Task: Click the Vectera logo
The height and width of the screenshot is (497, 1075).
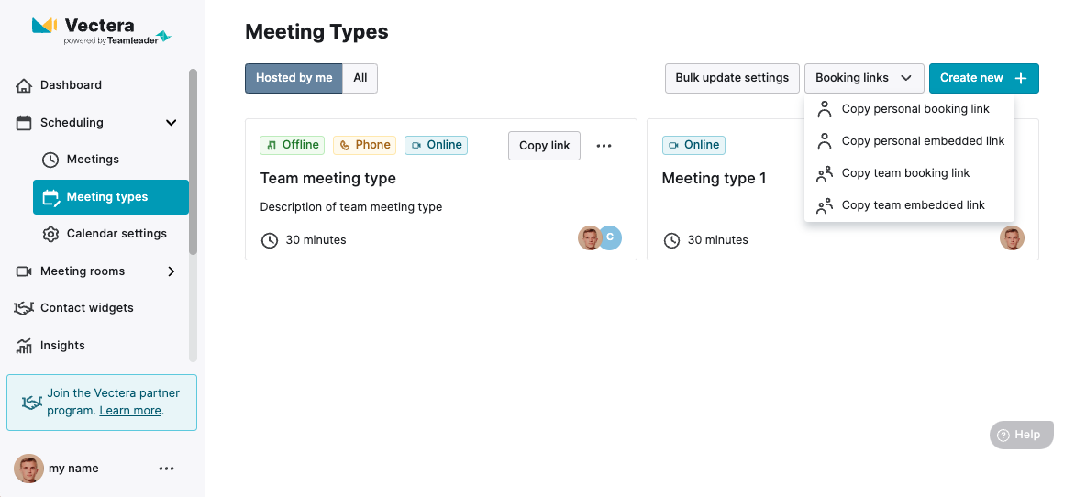Action: pyautogui.click(x=102, y=30)
